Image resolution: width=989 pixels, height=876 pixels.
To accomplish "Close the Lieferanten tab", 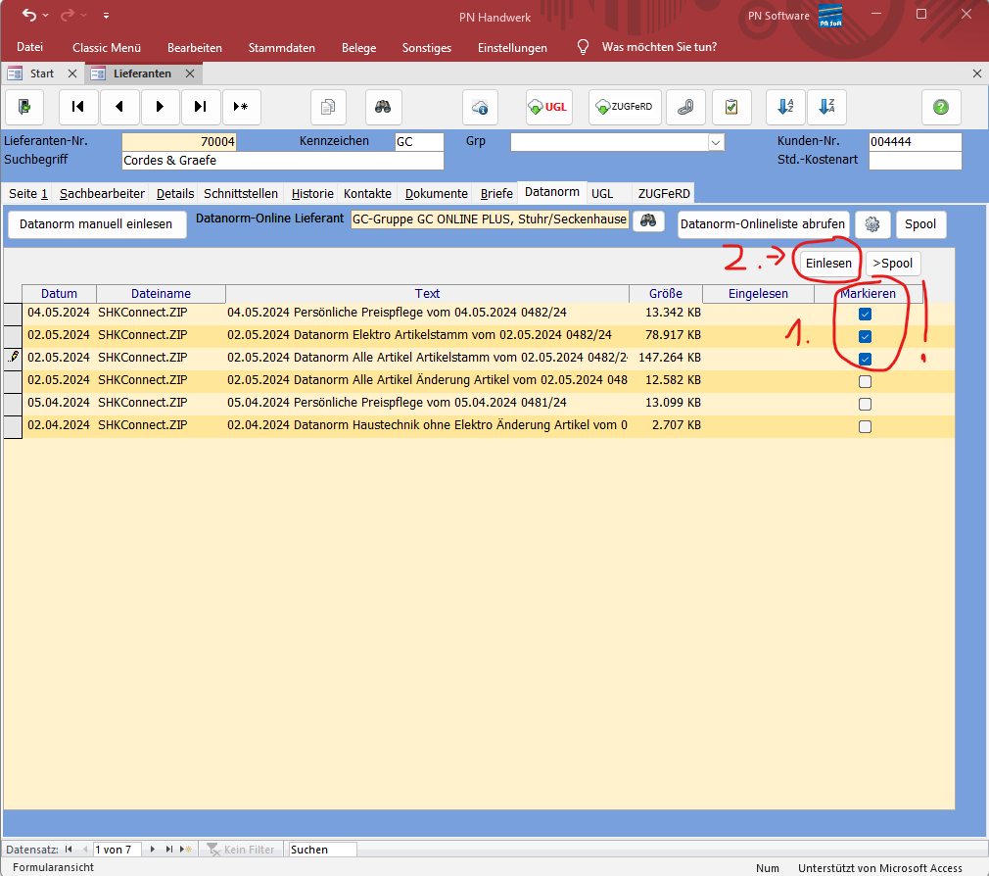I will coord(190,73).
